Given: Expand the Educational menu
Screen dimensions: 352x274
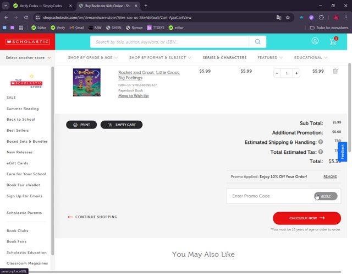Looking at the screenshot, I should pos(311,57).
